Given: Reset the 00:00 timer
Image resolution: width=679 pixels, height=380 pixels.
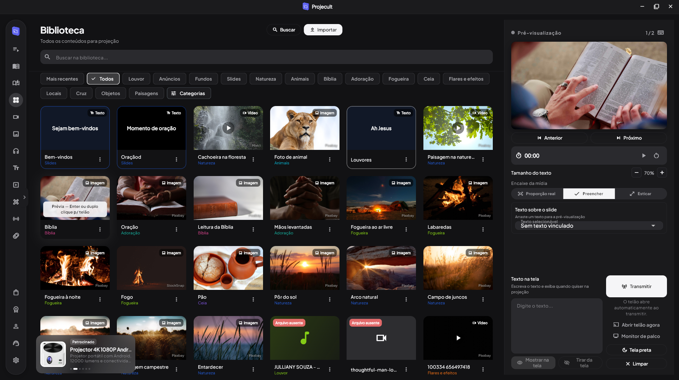Looking at the screenshot, I should [x=656, y=156].
